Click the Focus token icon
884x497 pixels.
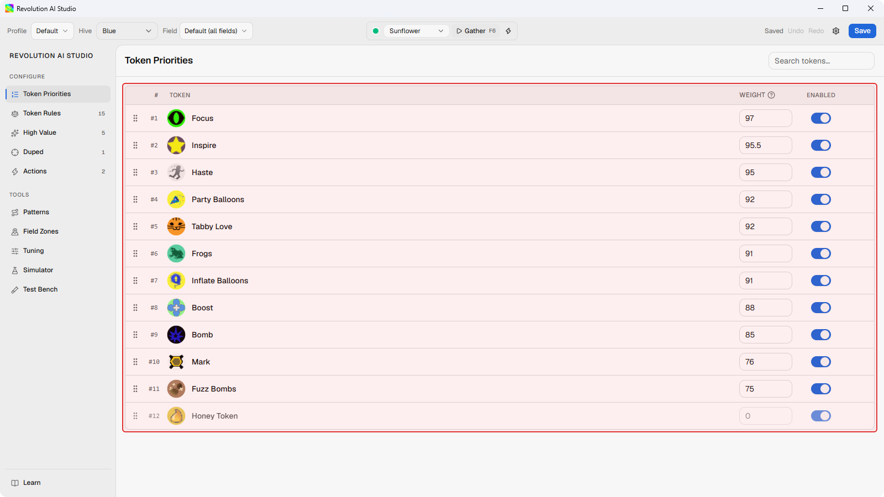pos(176,118)
